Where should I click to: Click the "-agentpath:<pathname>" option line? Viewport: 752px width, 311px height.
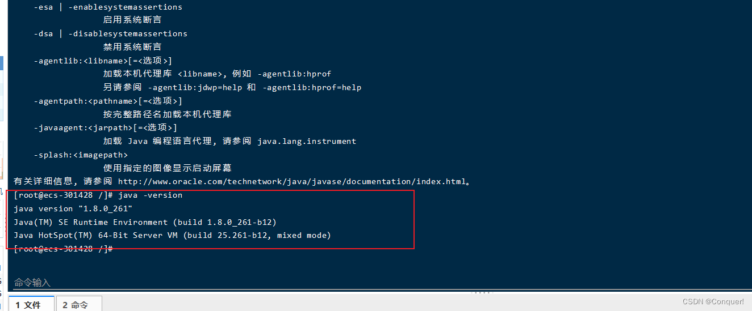pyautogui.click(x=107, y=101)
